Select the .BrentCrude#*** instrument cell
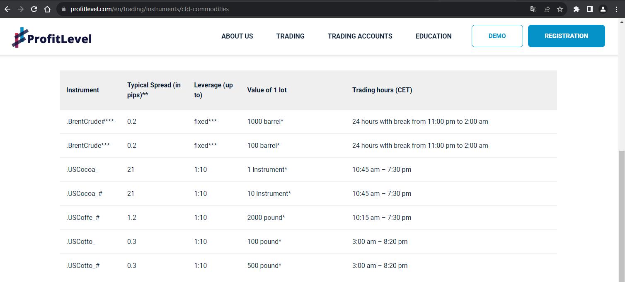 (90, 121)
